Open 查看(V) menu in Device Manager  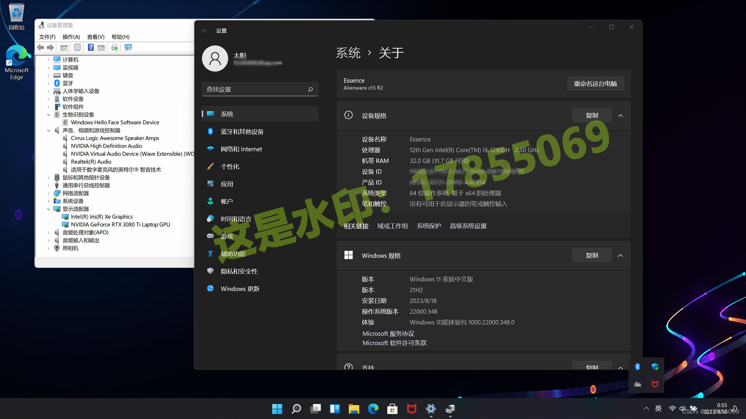pos(96,37)
